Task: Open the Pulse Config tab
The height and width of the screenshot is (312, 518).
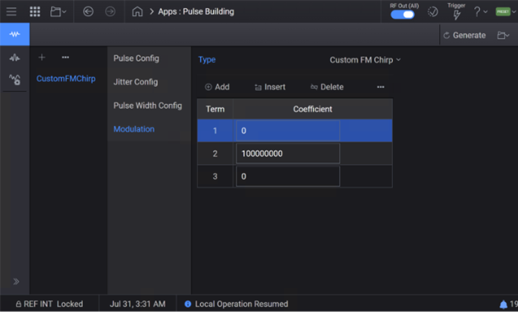Action: point(137,58)
